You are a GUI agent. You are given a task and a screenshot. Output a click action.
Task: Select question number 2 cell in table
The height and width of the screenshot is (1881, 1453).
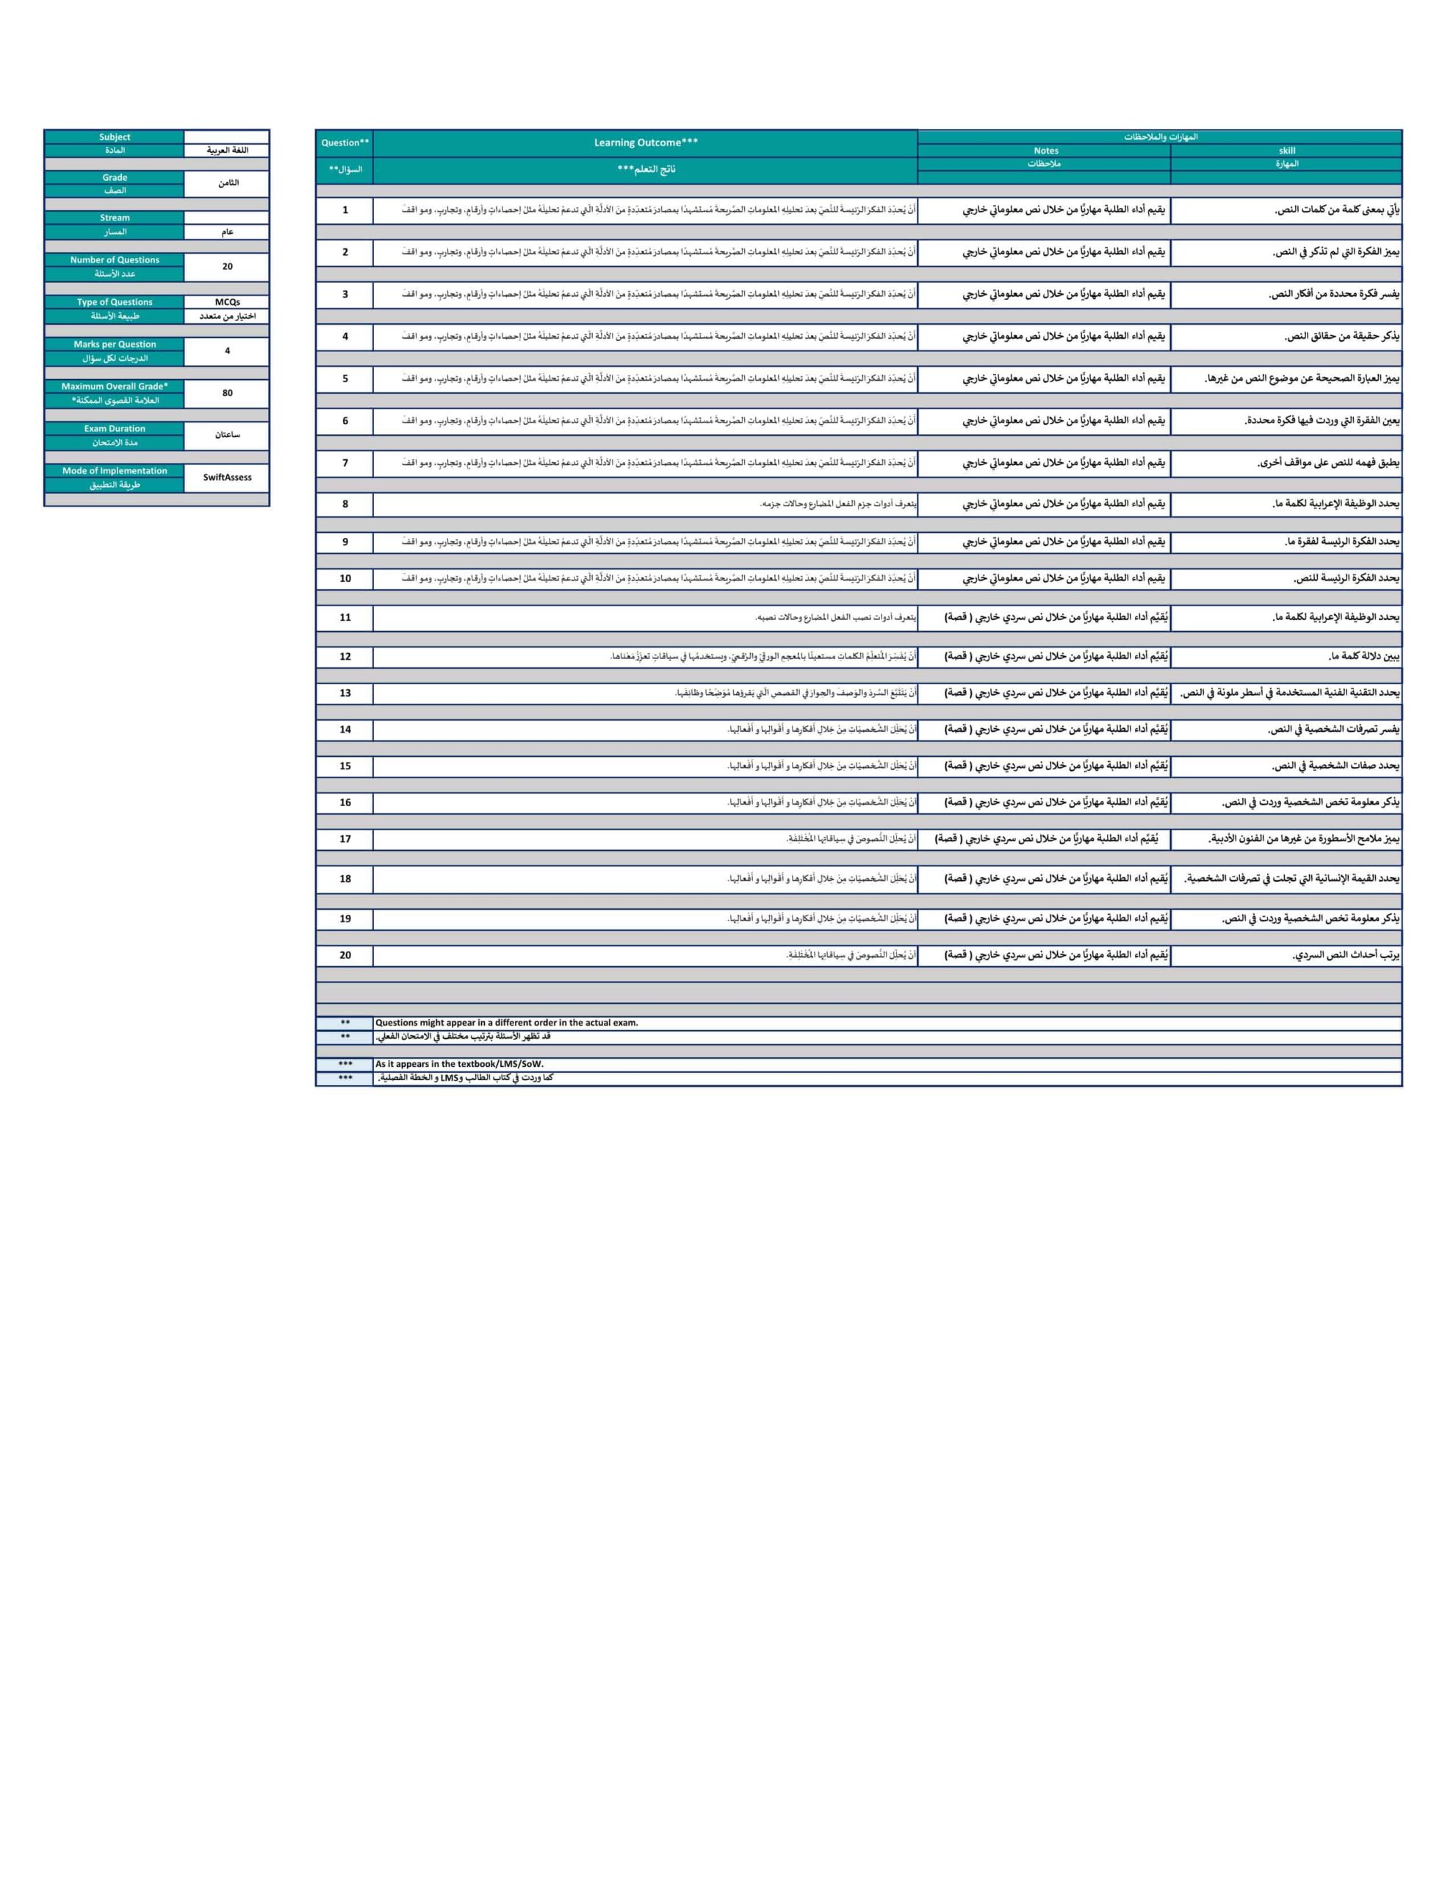click(345, 252)
